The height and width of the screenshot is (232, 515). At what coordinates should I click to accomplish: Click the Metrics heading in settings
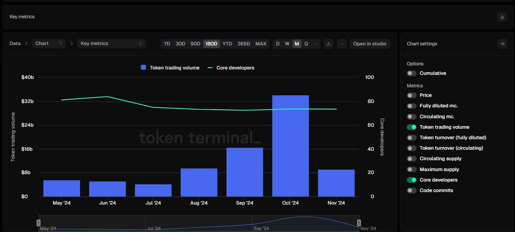pyautogui.click(x=415, y=86)
